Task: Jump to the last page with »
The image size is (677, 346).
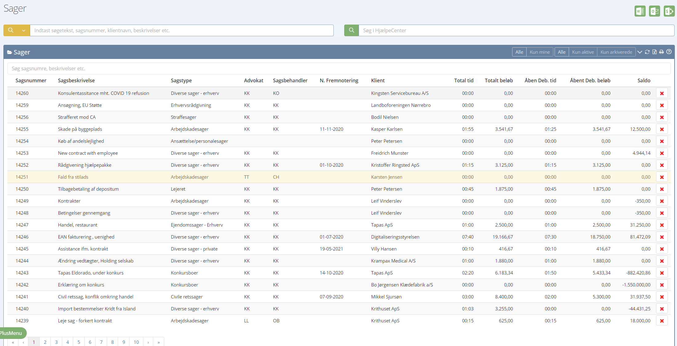Action: click(x=158, y=342)
